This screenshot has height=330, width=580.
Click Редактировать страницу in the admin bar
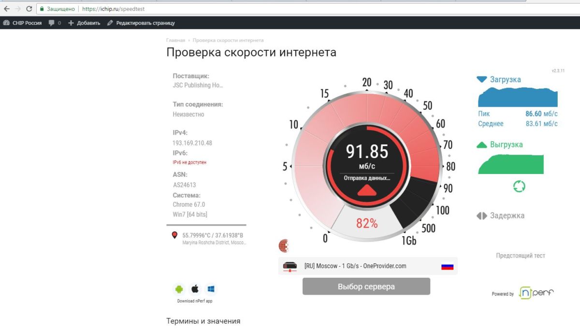(141, 23)
